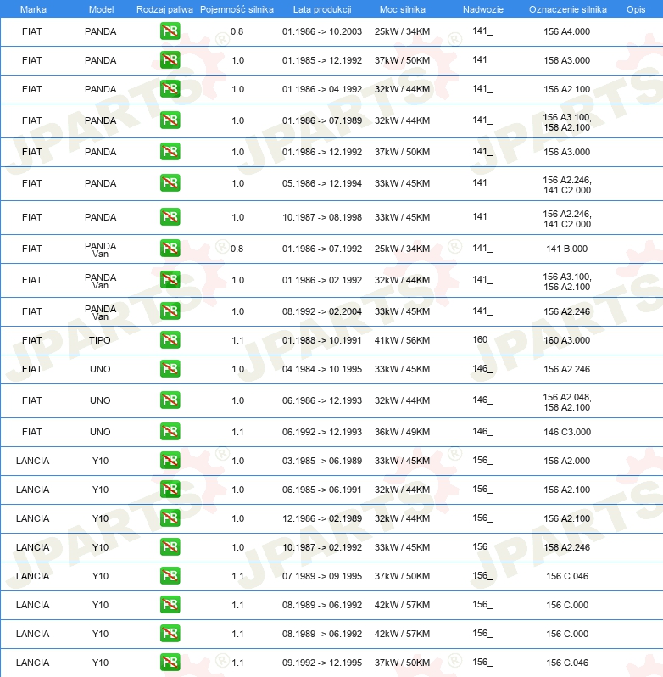Click the Marka column header
The image size is (663, 677).
tap(33, 9)
